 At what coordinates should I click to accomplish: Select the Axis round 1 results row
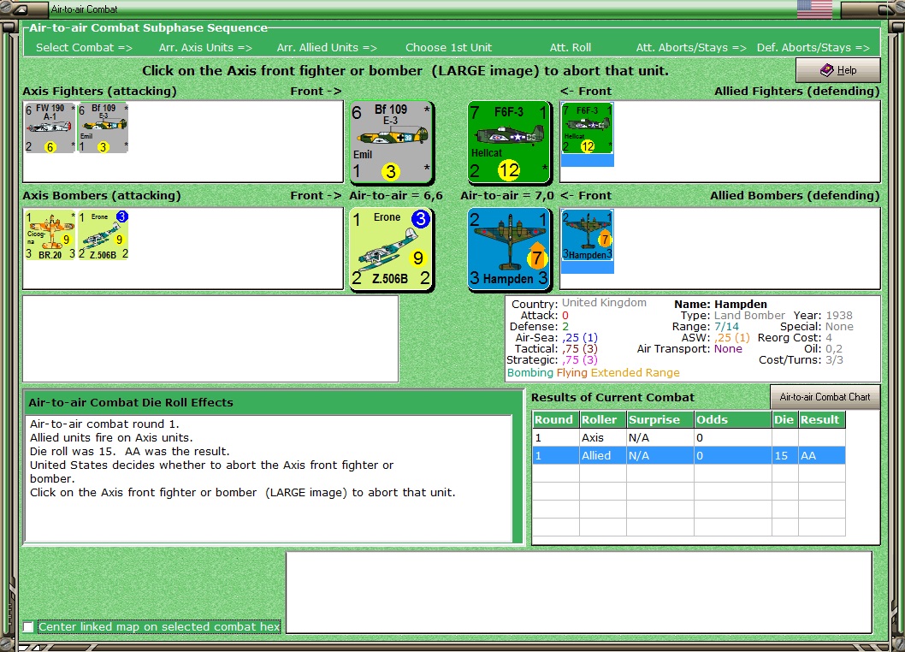689,438
